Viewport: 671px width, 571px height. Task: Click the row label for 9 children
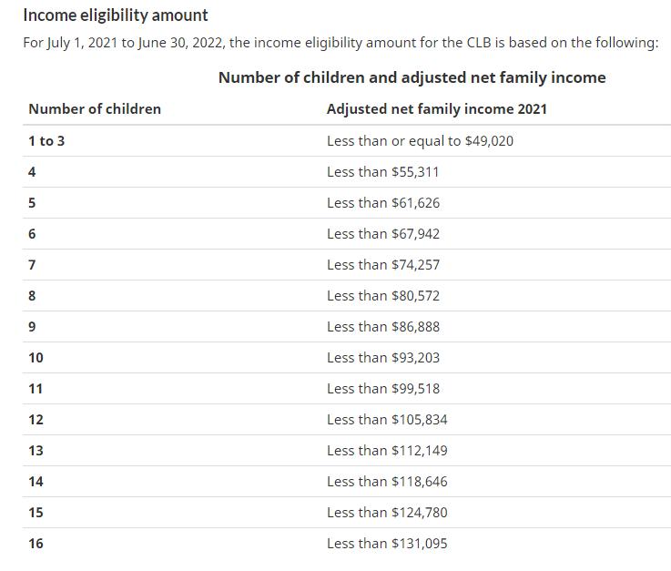[33, 327]
